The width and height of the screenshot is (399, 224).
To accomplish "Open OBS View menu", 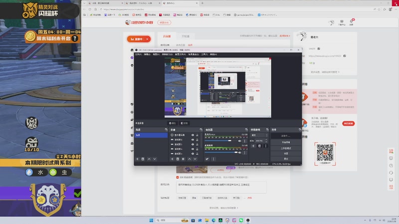I will pos(156,54).
